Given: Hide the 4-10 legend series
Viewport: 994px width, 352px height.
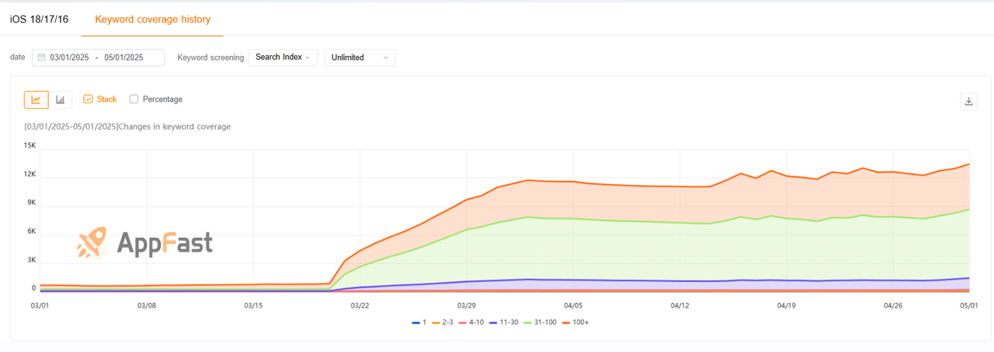Looking at the screenshot, I should pos(471,322).
